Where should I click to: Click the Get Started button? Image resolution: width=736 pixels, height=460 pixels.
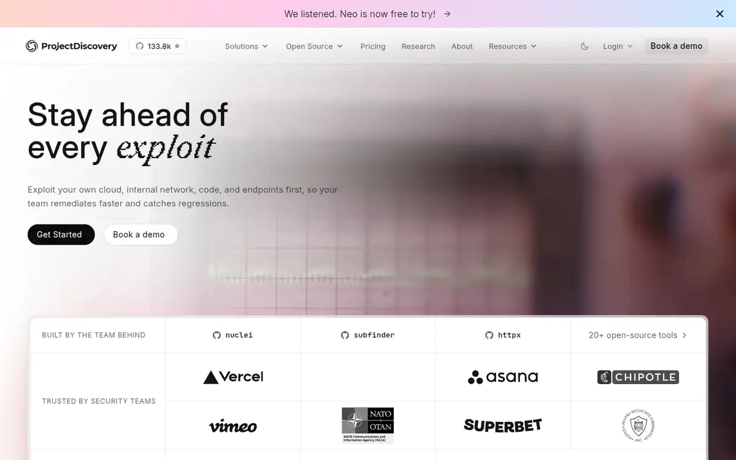pyautogui.click(x=61, y=234)
